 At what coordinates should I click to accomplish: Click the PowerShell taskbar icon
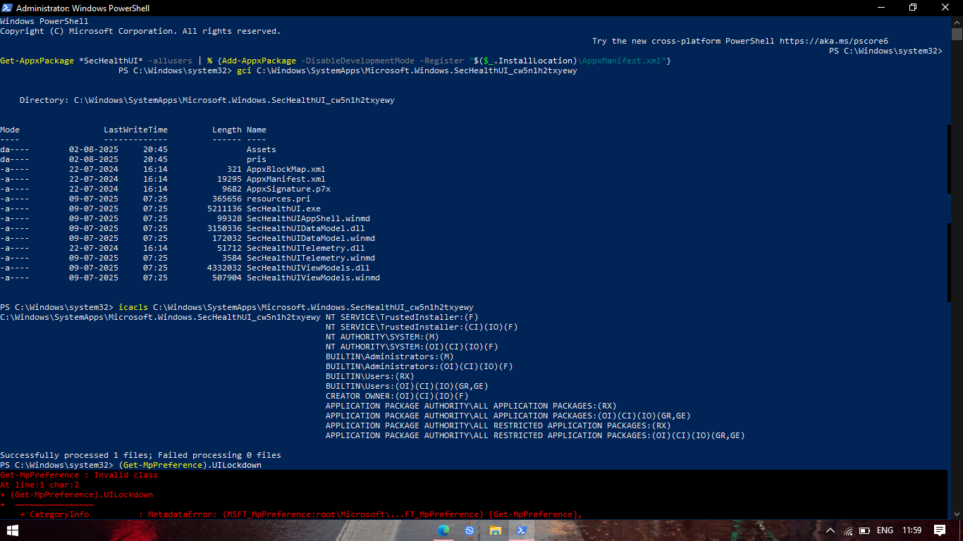coord(522,530)
